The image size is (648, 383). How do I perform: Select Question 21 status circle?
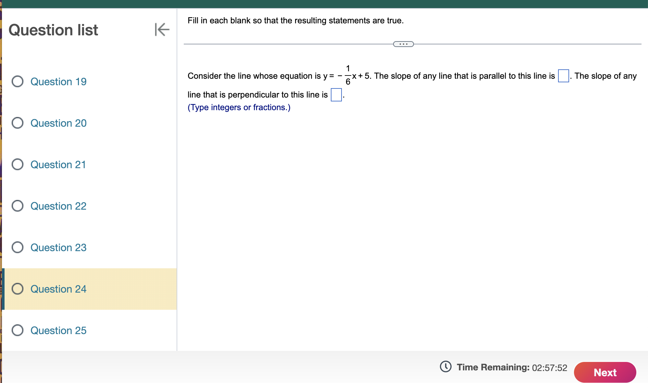(x=18, y=164)
